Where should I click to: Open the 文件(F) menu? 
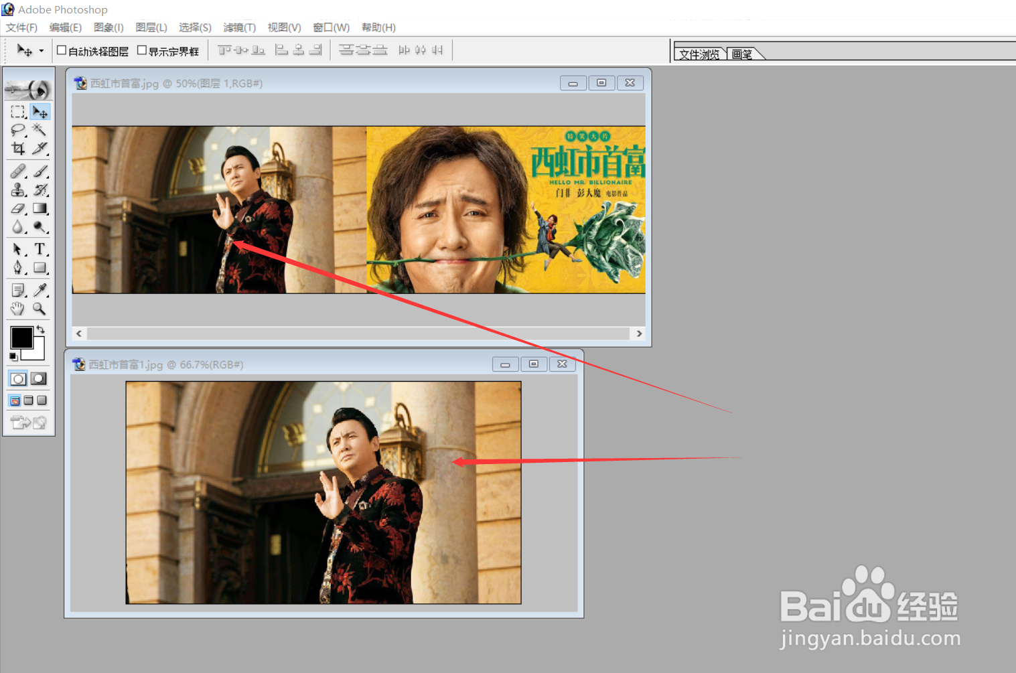(21, 27)
